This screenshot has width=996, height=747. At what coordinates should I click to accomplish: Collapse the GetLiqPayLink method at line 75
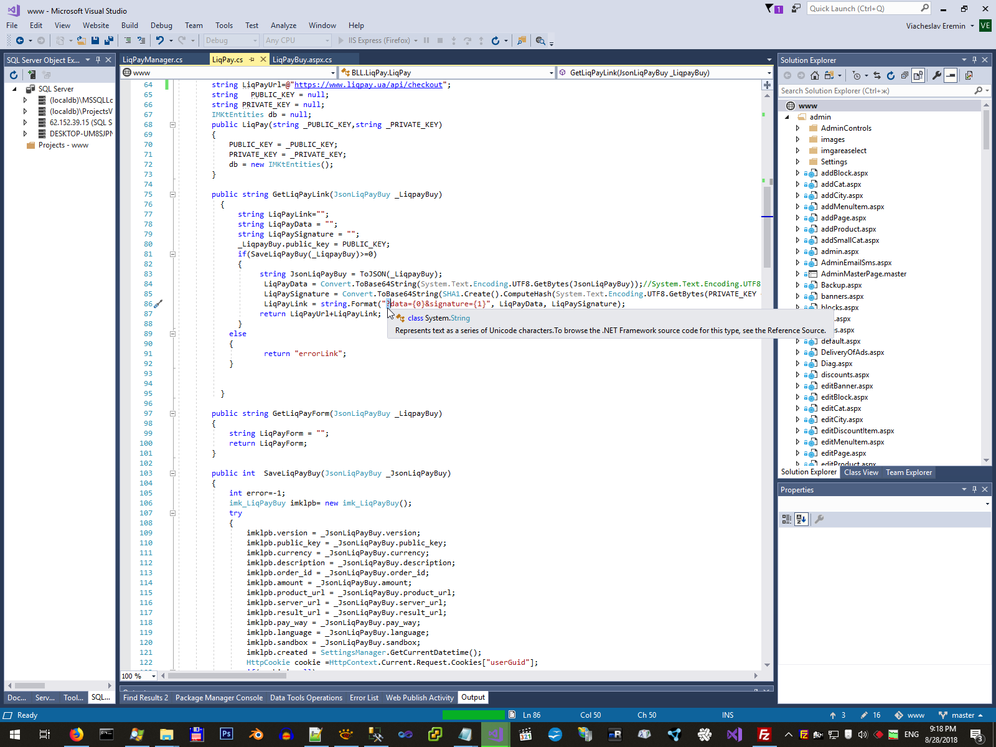point(172,194)
